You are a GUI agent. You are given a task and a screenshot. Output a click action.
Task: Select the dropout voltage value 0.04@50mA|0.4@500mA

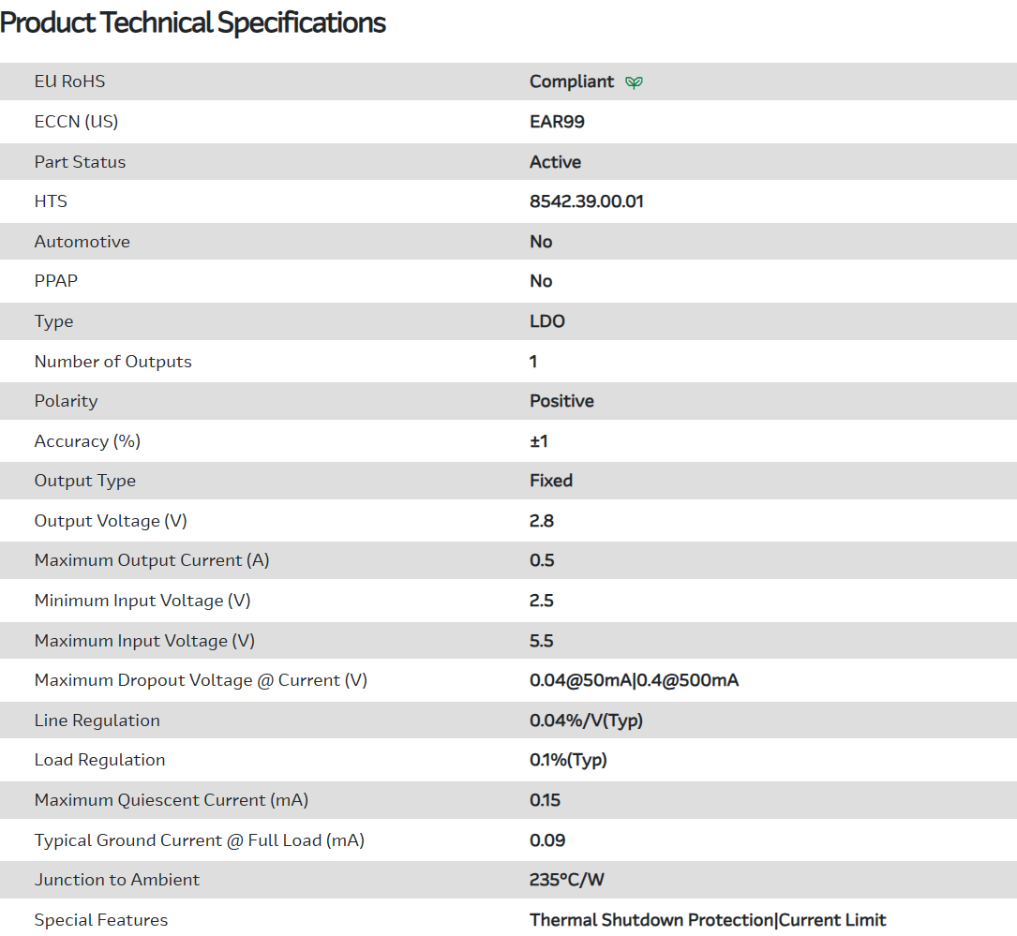pyautogui.click(x=634, y=680)
